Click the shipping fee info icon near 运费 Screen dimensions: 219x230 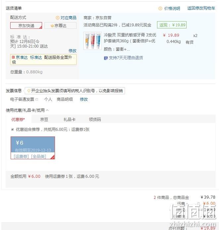pyautogui.click(x=198, y=203)
